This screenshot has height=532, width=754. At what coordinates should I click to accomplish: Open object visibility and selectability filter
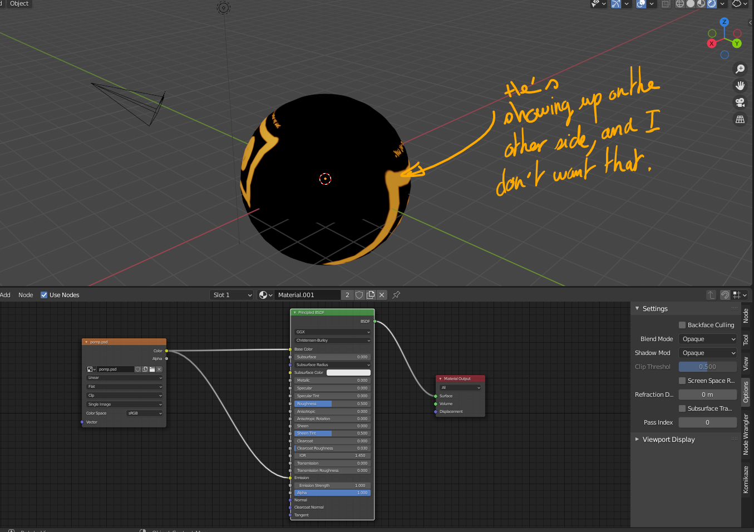point(598,3)
